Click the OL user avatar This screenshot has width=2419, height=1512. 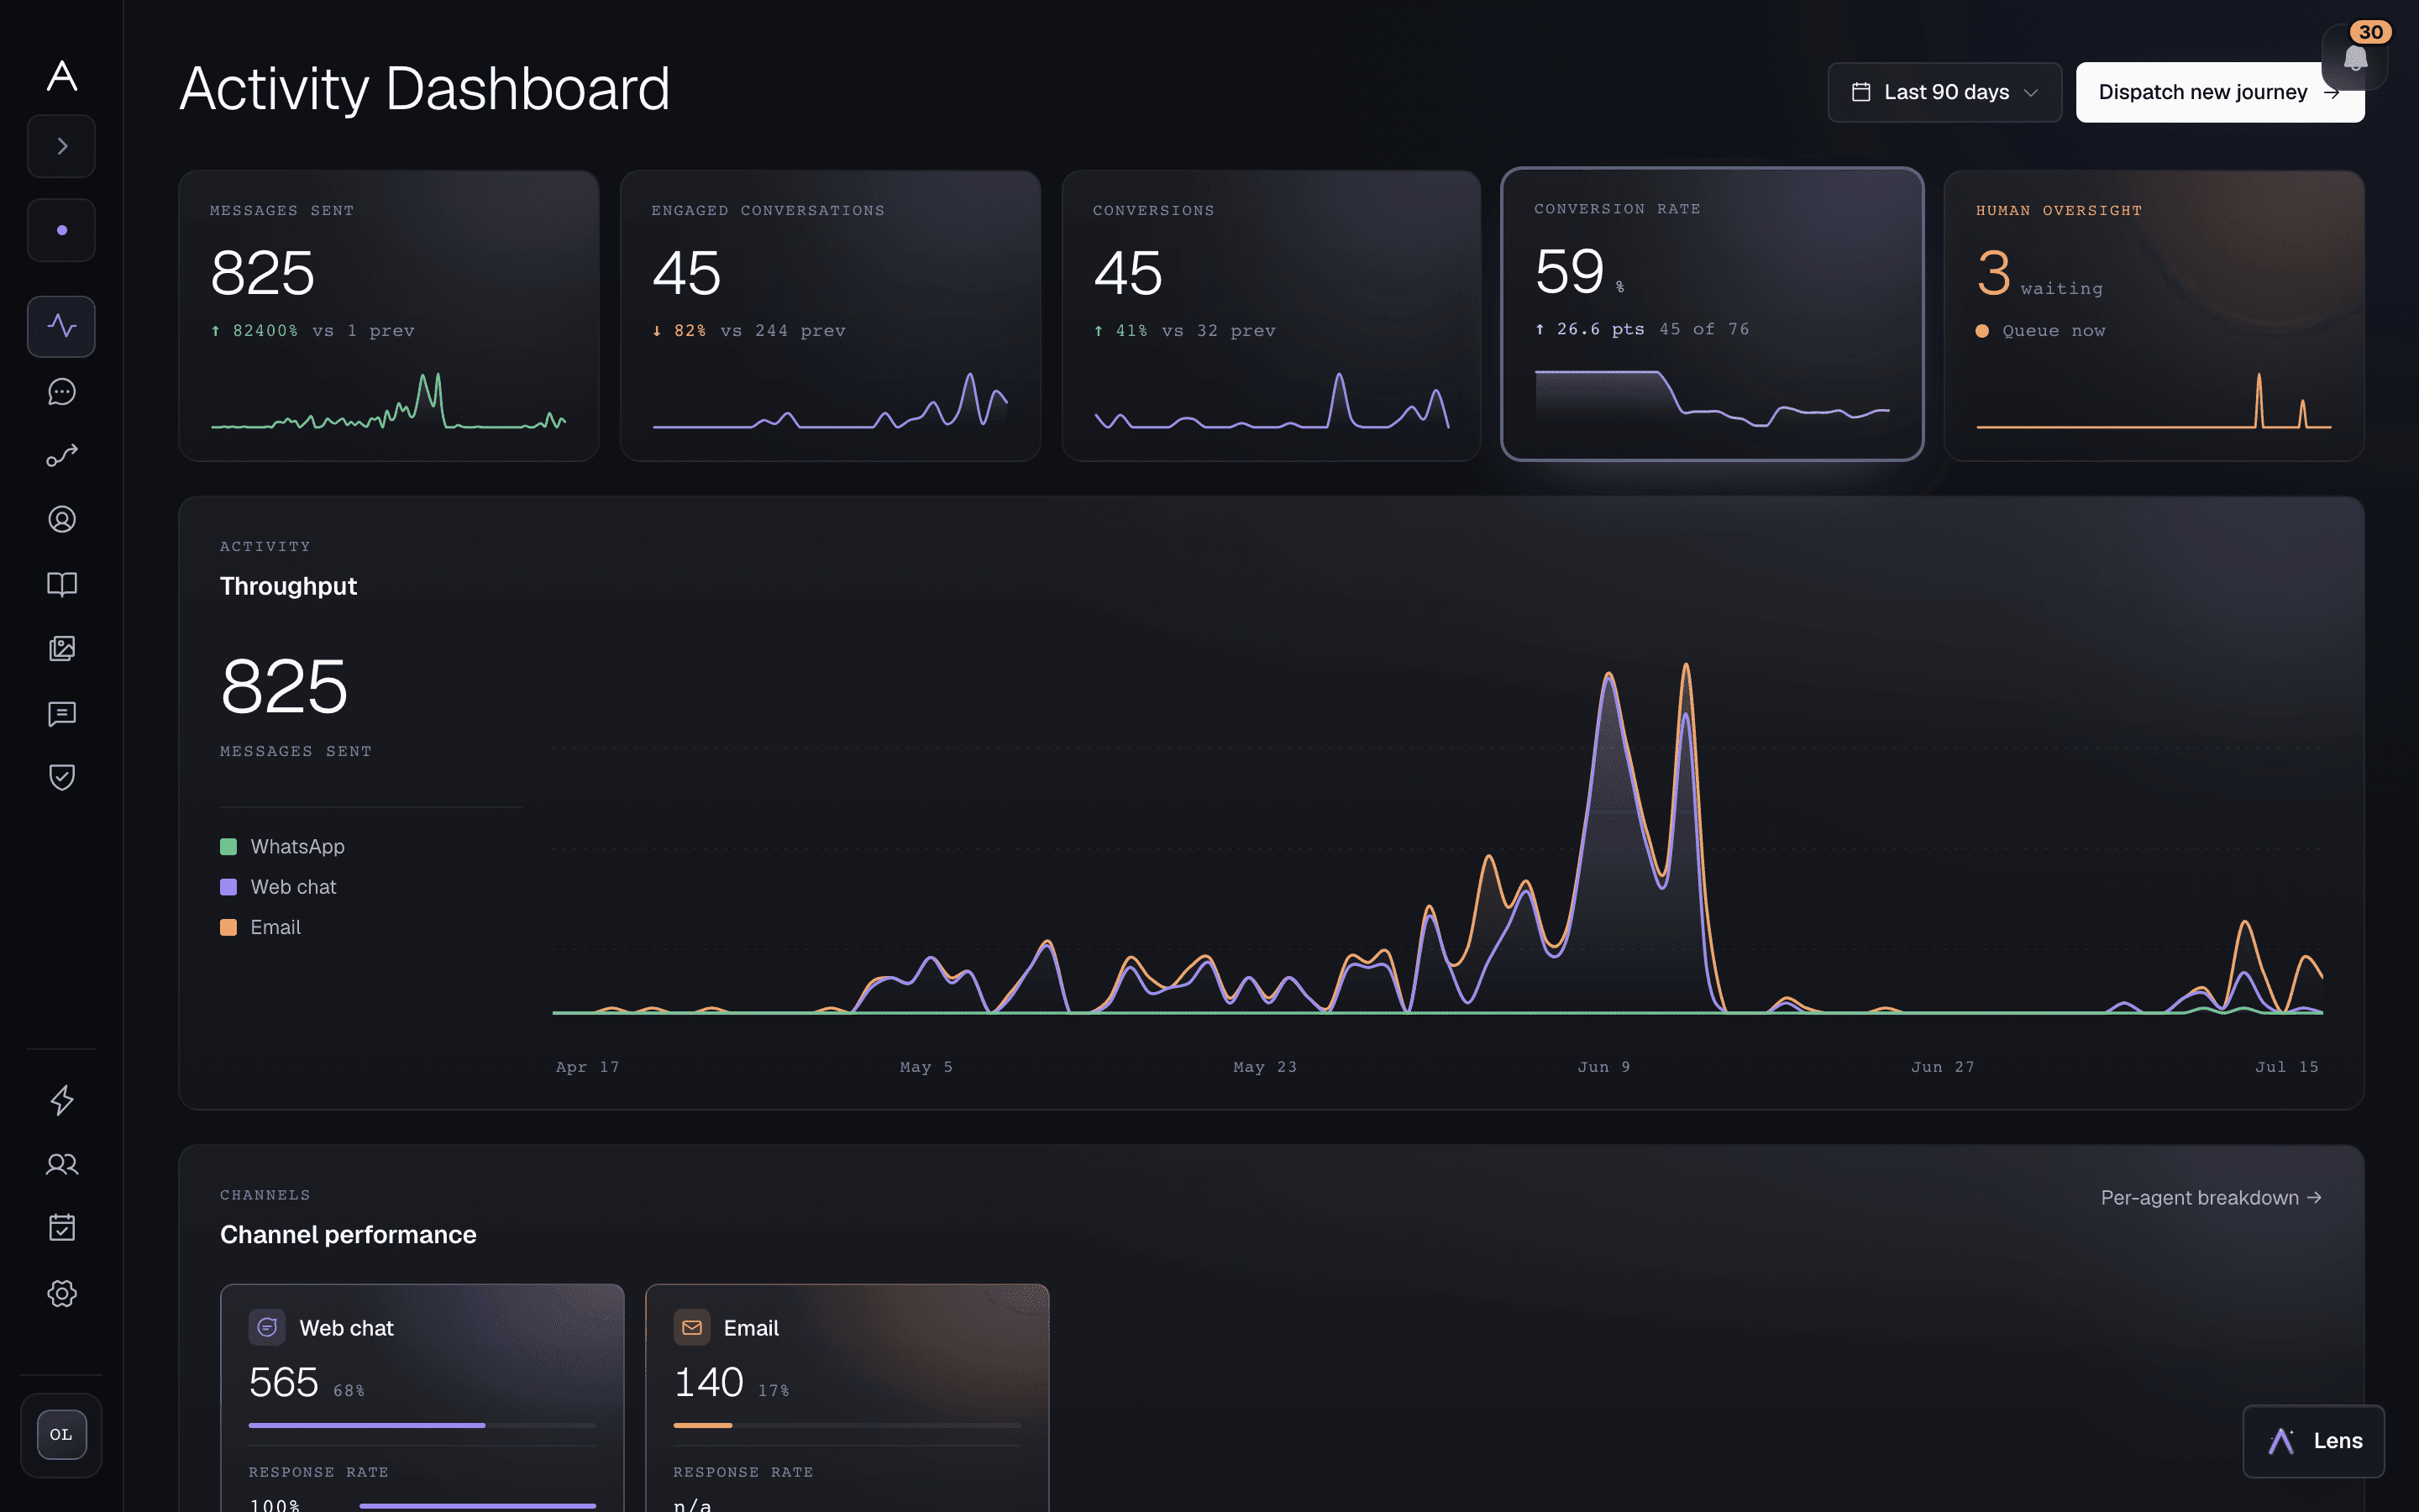pyautogui.click(x=62, y=1435)
